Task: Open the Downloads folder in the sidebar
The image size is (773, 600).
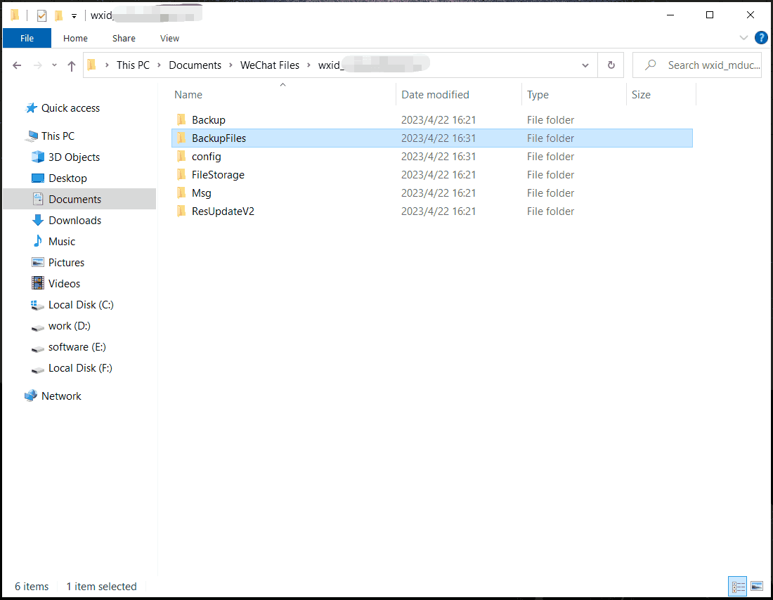Action: pos(73,220)
